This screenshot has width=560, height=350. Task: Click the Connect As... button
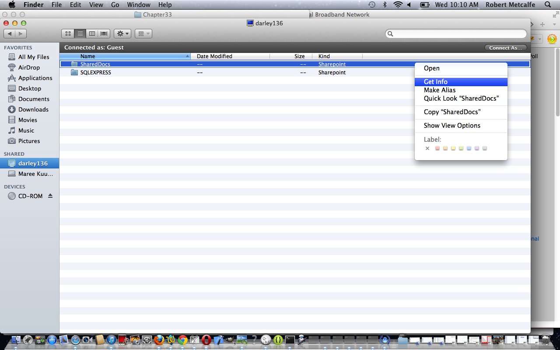[505, 48]
